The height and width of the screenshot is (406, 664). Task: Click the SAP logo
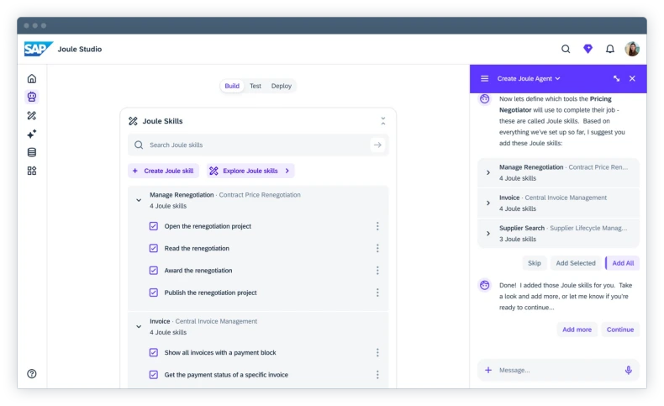pyautogui.click(x=38, y=49)
